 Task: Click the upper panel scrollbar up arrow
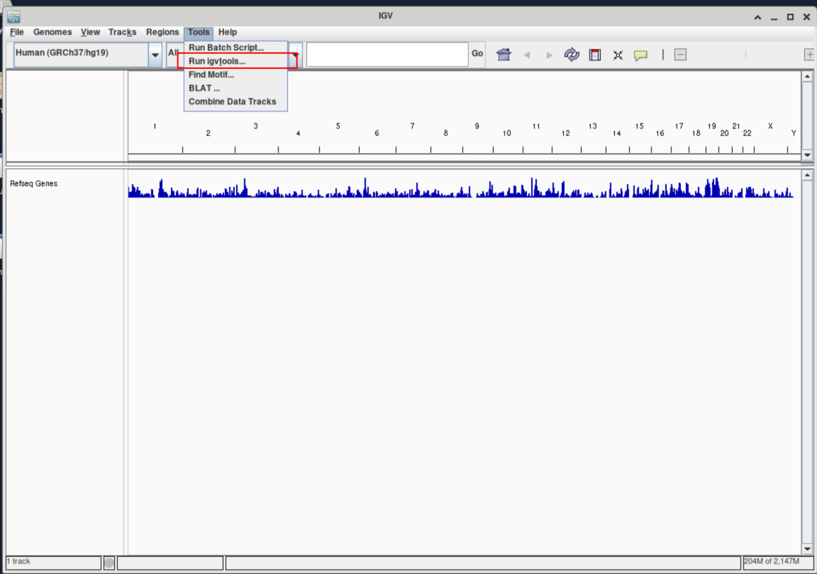click(807, 76)
